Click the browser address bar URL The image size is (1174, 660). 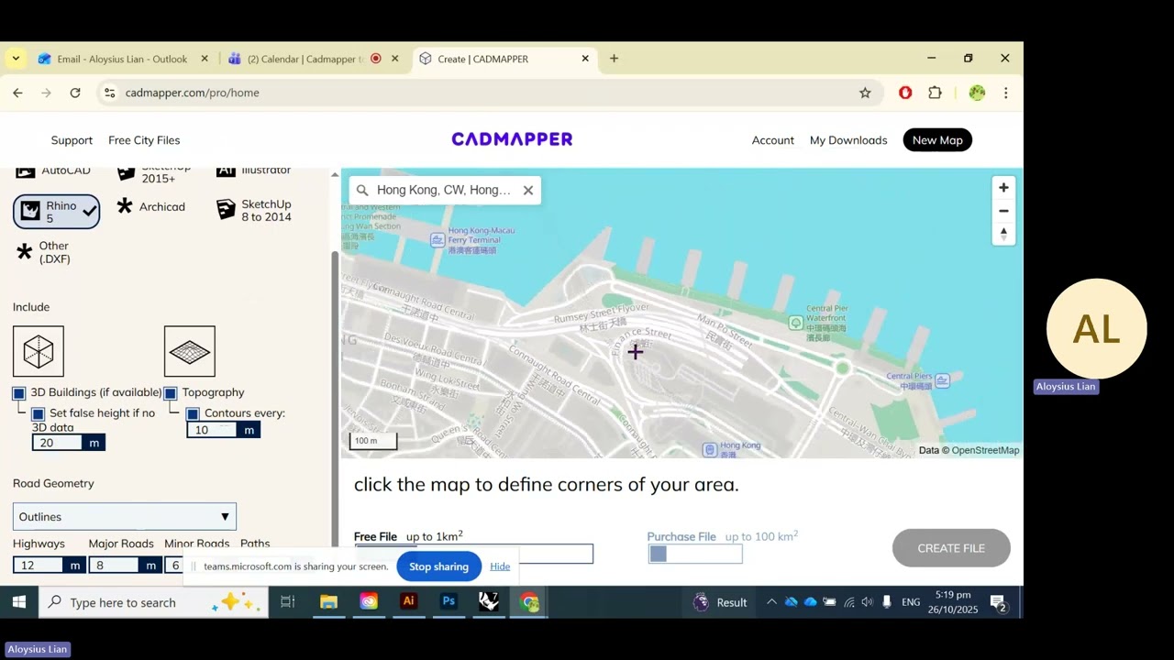tap(193, 93)
